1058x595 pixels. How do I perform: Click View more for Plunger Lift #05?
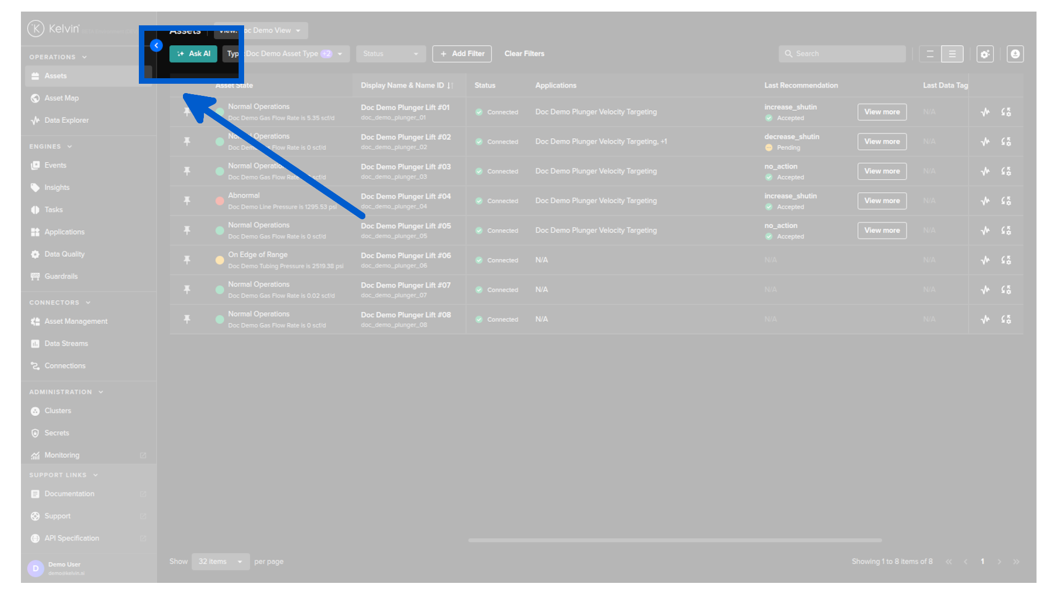pyautogui.click(x=882, y=230)
